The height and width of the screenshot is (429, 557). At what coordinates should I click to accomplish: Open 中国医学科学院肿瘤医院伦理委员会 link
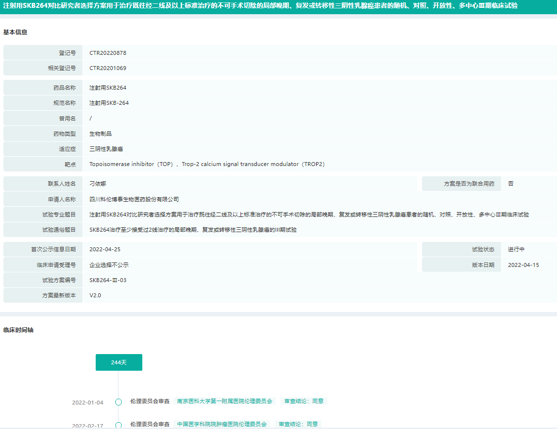point(222,424)
